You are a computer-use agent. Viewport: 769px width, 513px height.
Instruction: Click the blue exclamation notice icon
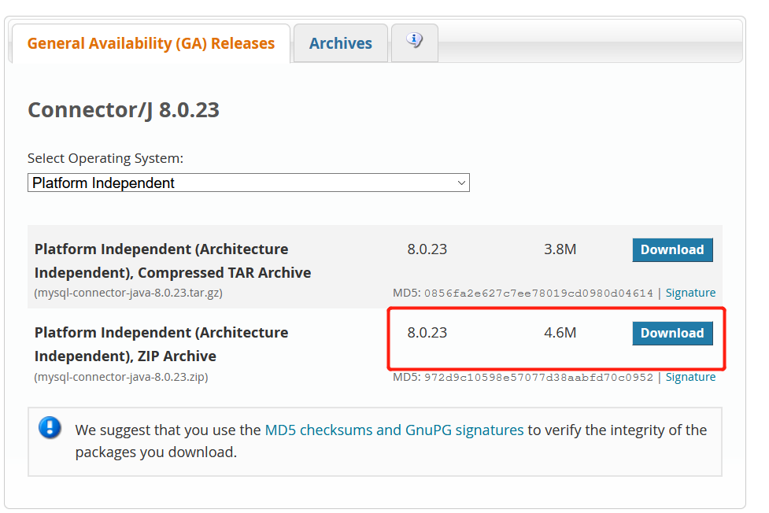click(x=50, y=427)
